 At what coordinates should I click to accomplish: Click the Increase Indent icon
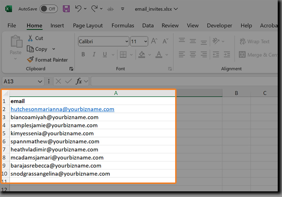coord(227,55)
